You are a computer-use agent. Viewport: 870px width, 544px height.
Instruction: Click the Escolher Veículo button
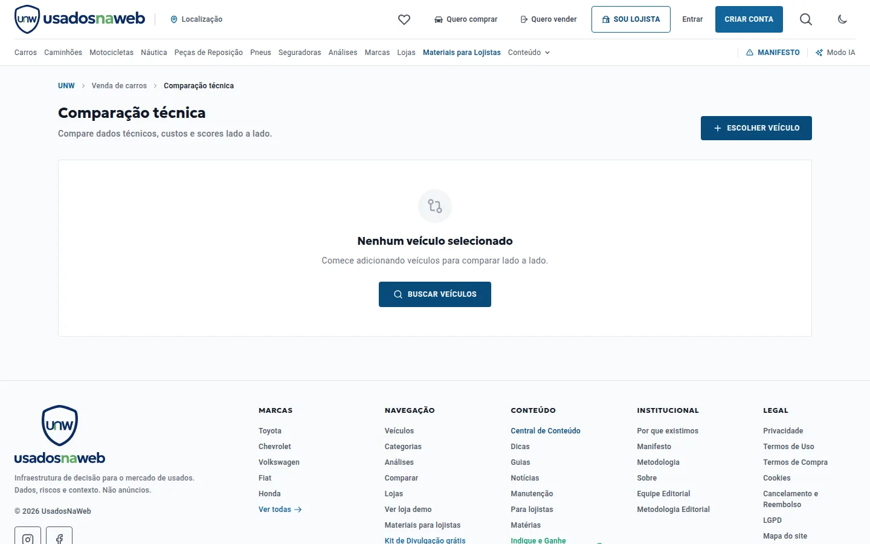pyautogui.click(x=756, y=128)
